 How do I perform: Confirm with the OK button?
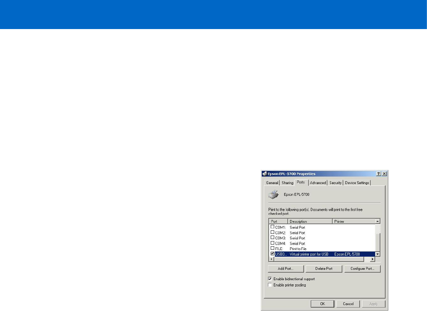tap(323, 304)
